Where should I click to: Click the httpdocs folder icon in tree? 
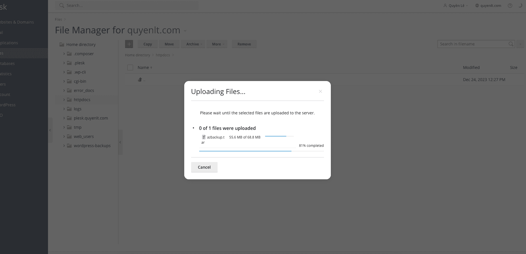[x=69, y=100]
